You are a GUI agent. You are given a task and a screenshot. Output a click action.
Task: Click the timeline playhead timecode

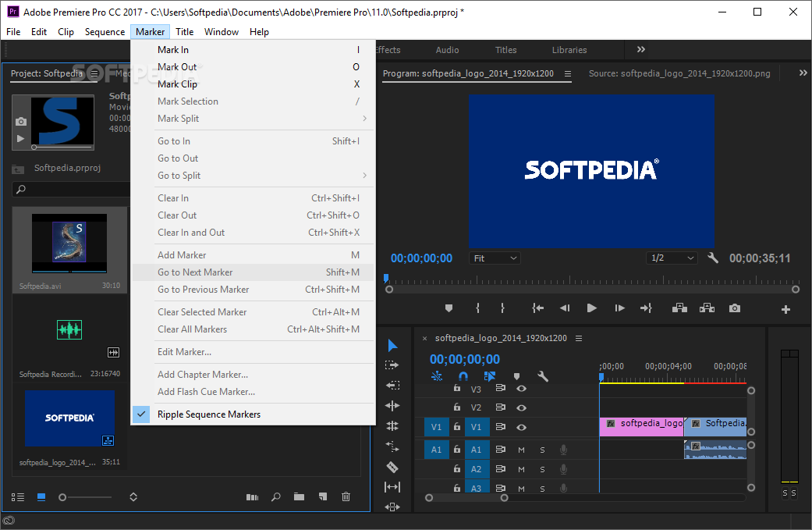pos(465,359)
